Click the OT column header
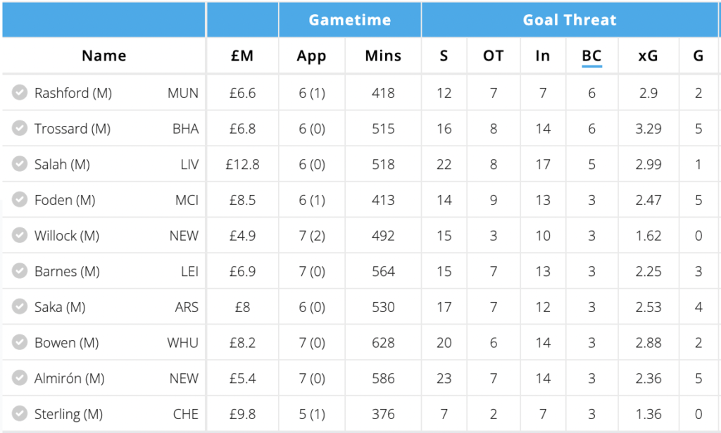This screenshot has height=433, width=721. [x=493, y=56]
